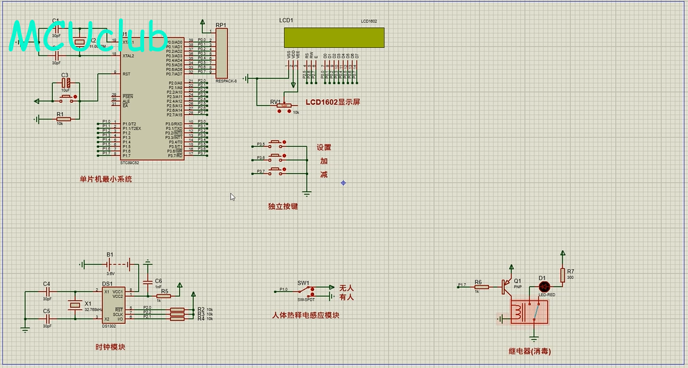Click capacitor C3 in reset circuit
The width and height of the screenshot is (688, 368).
coord(65,84)
